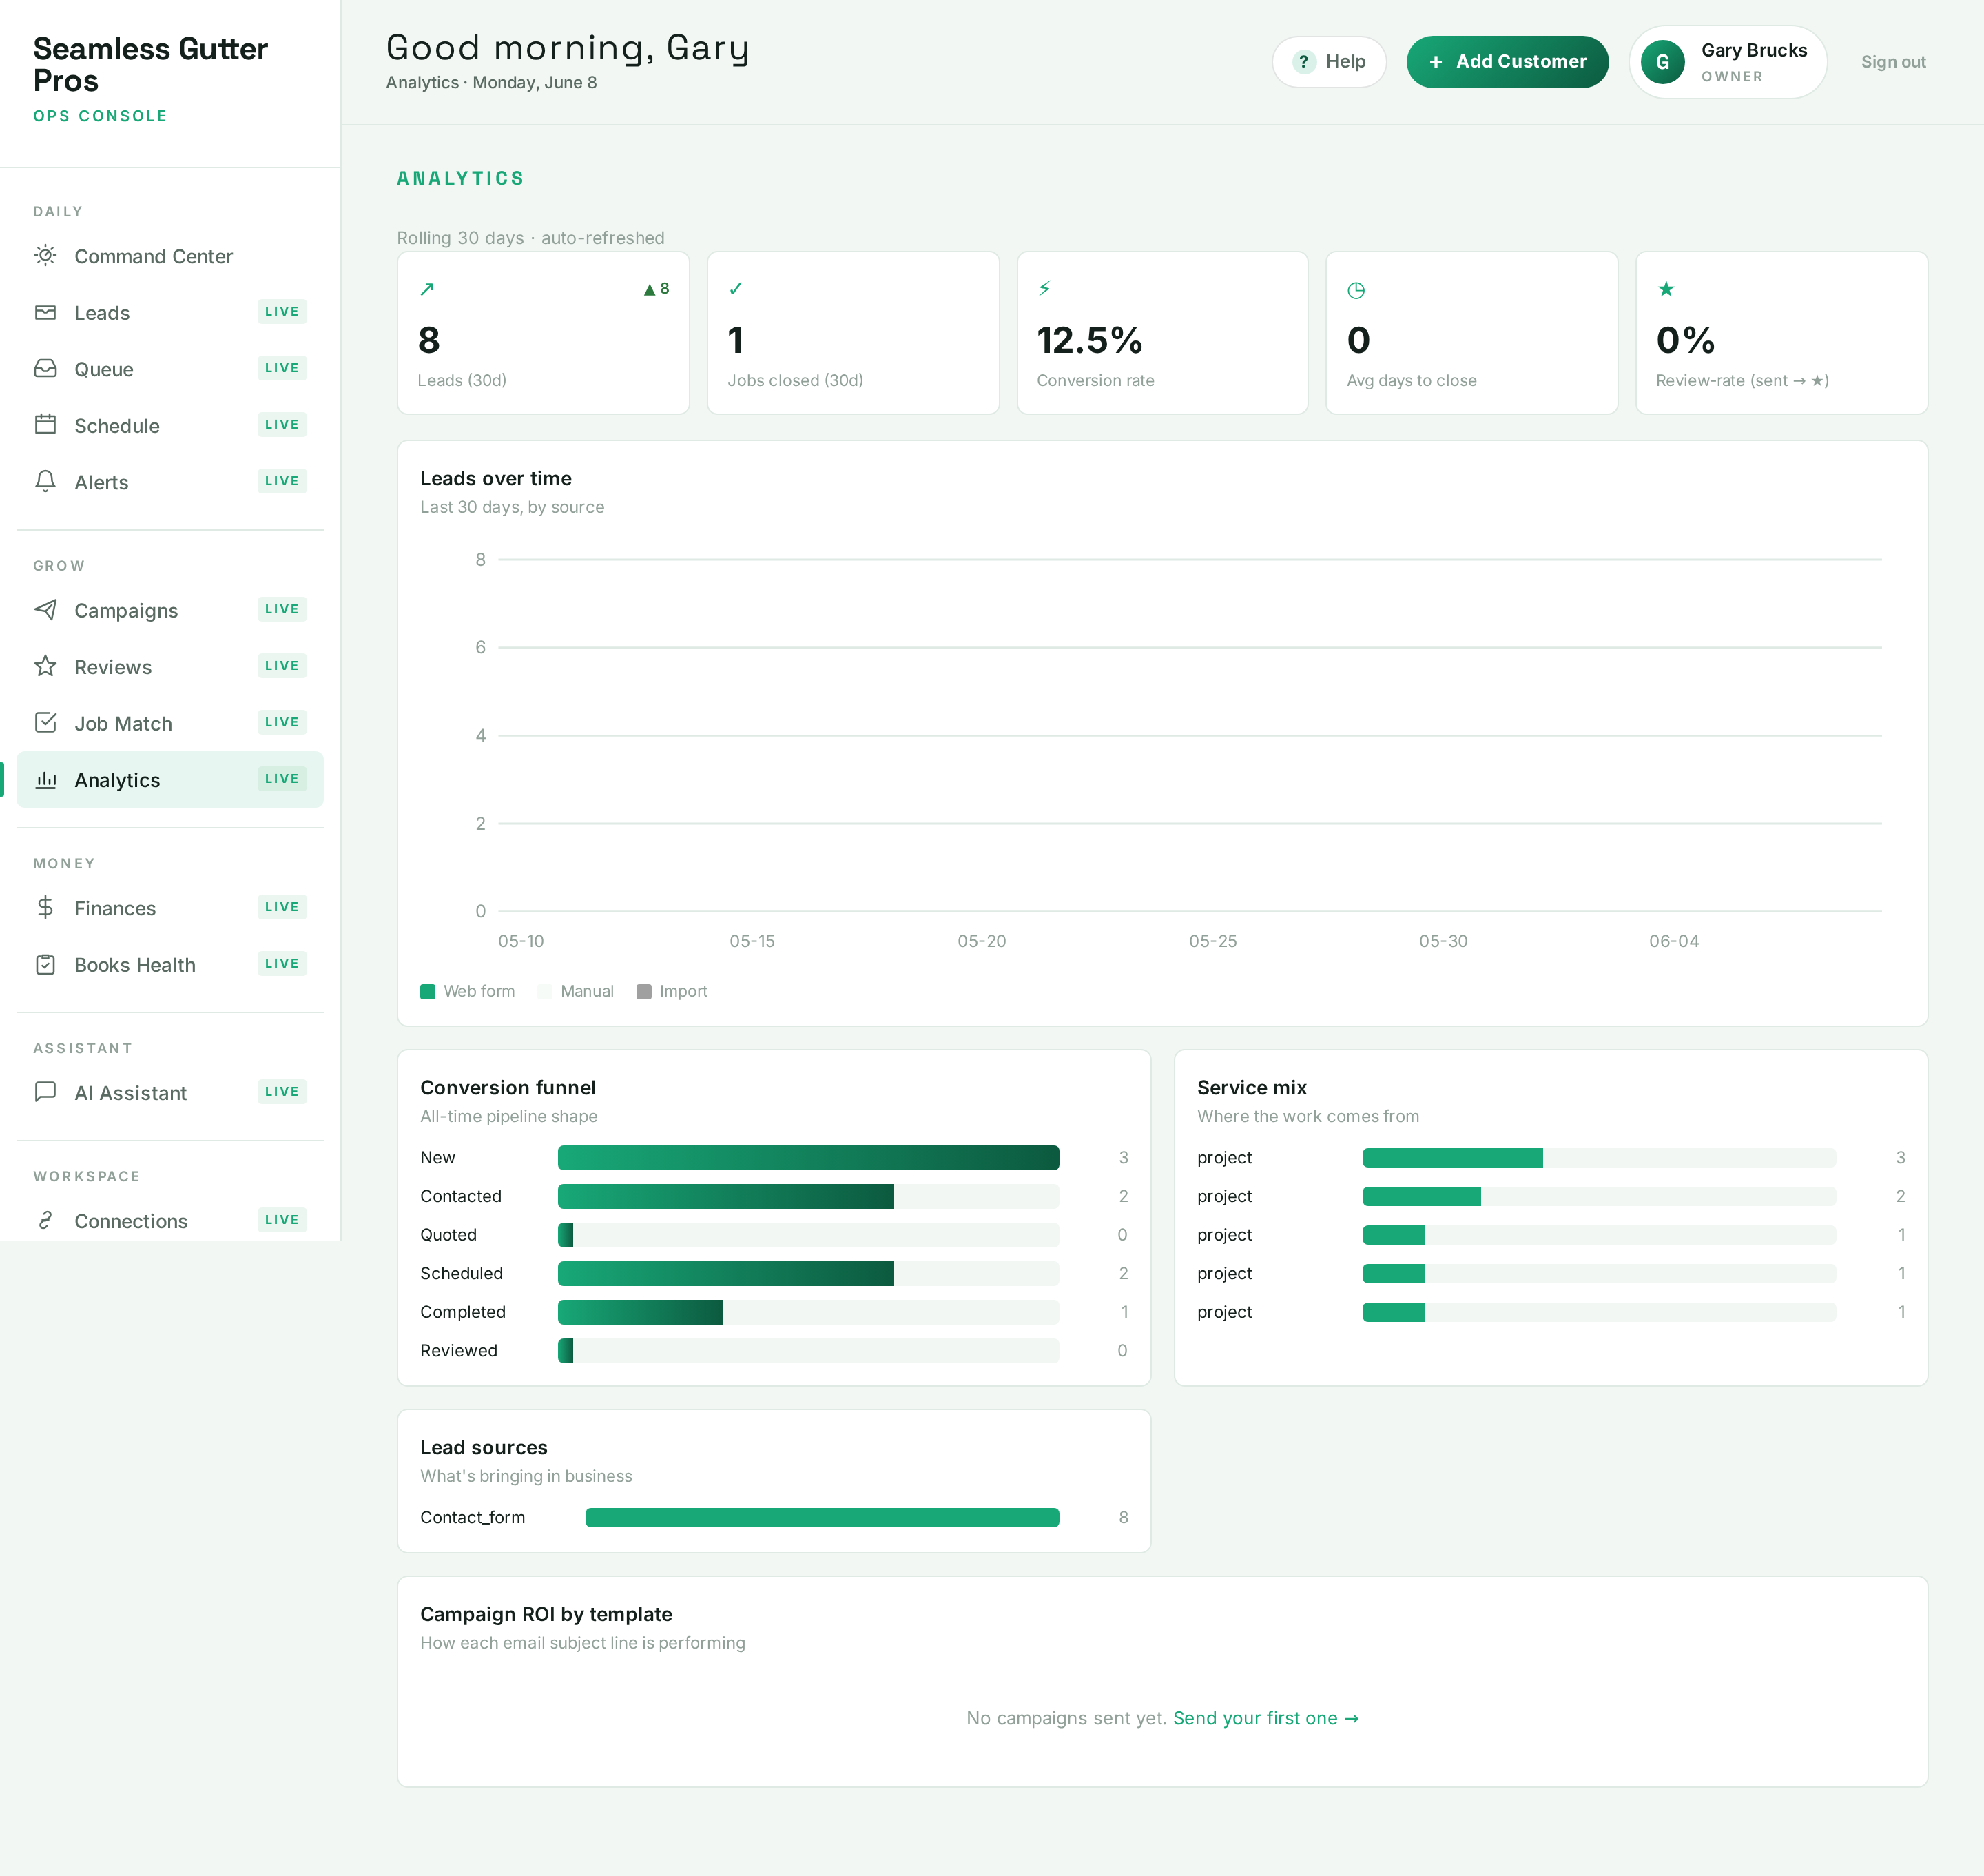Click the Send your first one link
Screen dimensions: 1984x1876
click(1265, 1718)
